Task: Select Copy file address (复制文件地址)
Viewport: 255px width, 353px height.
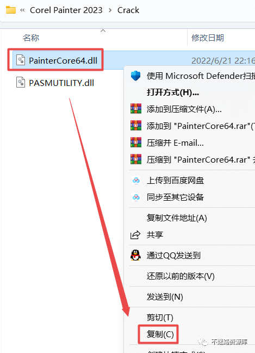Action: point(177,218)
